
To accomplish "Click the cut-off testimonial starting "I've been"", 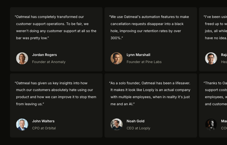I will click(x=215, y=27).
